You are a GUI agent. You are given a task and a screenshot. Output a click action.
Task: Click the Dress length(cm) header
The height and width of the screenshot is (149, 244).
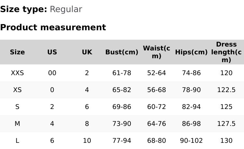coord(226,52)
